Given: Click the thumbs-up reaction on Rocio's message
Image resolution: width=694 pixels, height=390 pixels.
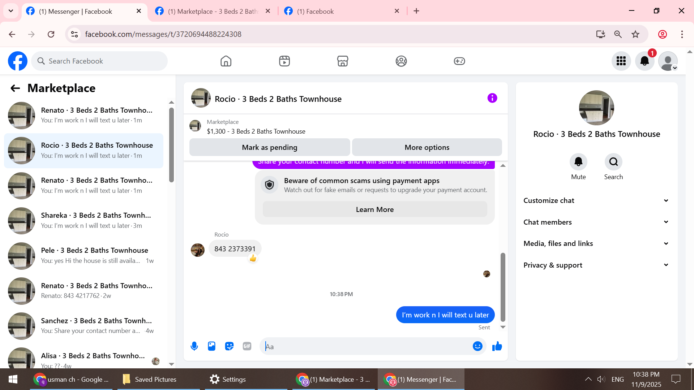Looking at the screenshot, I should [x=253, y=258].
